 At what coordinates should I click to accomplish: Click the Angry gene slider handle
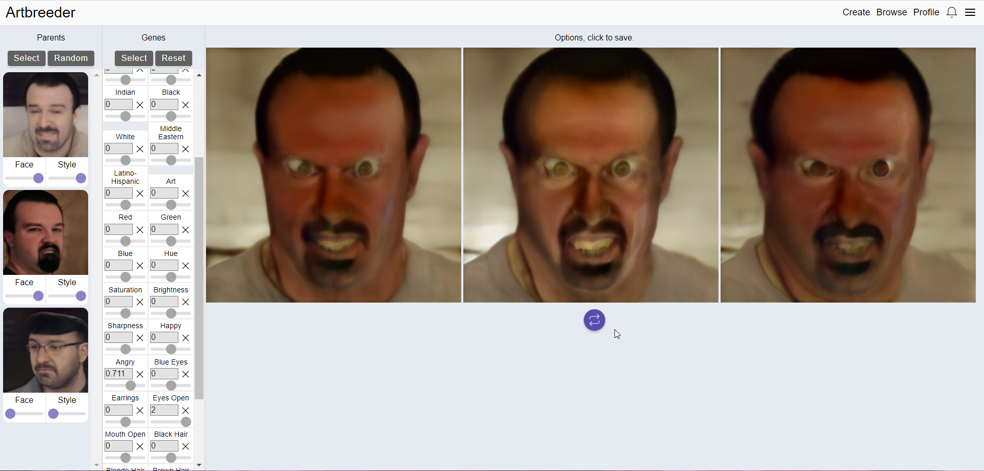pos(131,386)
